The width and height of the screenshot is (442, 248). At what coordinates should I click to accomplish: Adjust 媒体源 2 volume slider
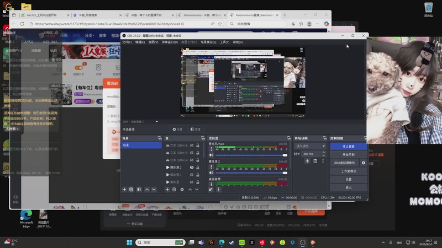pyautogui.click(x=251, y=172)
